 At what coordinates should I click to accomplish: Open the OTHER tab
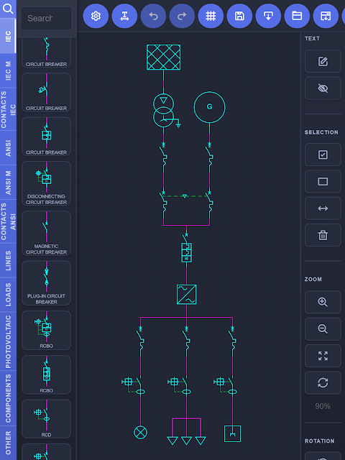click(8, 443)
